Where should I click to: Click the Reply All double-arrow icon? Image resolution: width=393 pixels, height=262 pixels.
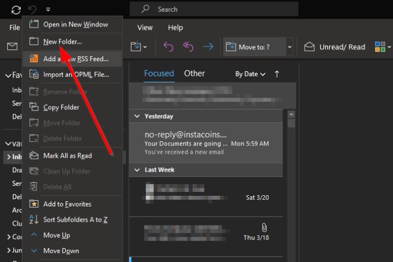pos(188,47)
